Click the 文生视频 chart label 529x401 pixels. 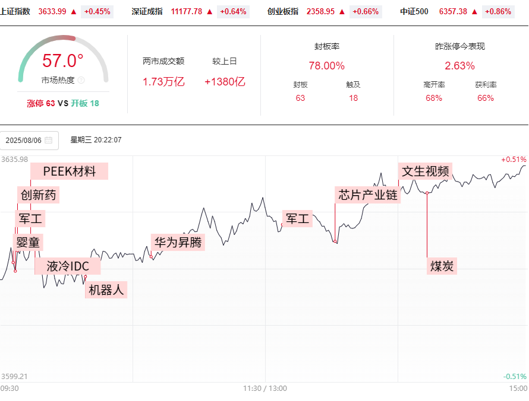(x=425, y=171)
